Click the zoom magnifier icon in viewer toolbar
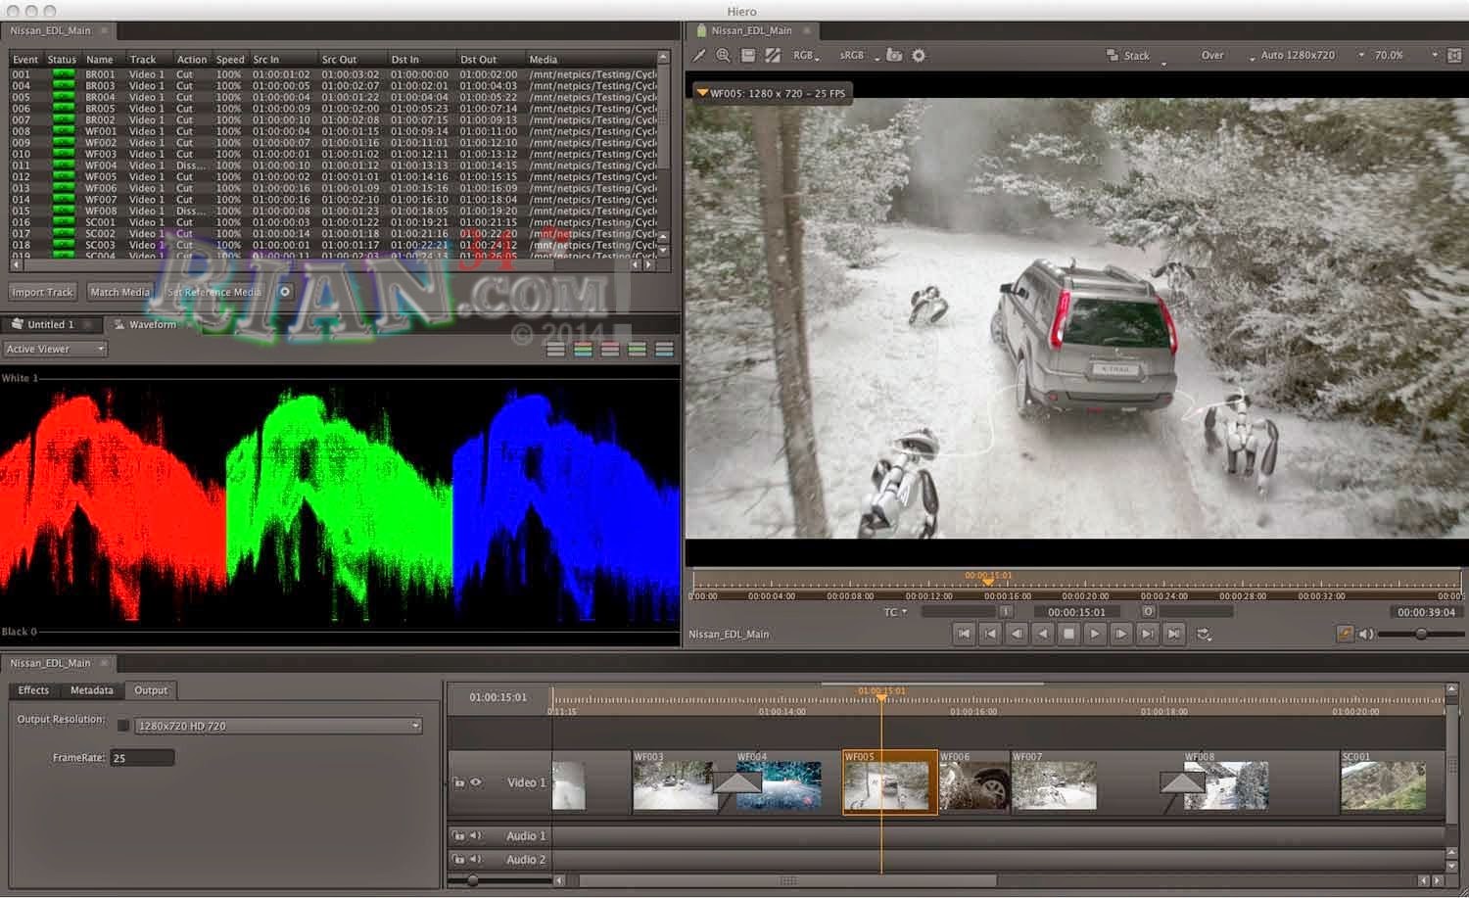 point(724,56)
